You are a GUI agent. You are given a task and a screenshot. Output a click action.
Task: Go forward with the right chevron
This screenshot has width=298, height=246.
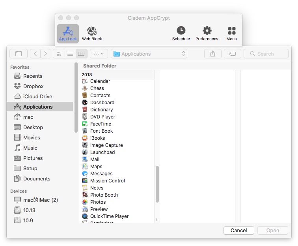pyautogui.click(x=45, y=54)
